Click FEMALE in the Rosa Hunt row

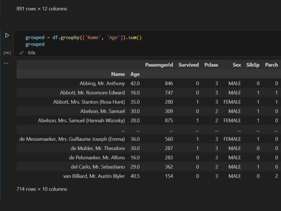(232, 102)
